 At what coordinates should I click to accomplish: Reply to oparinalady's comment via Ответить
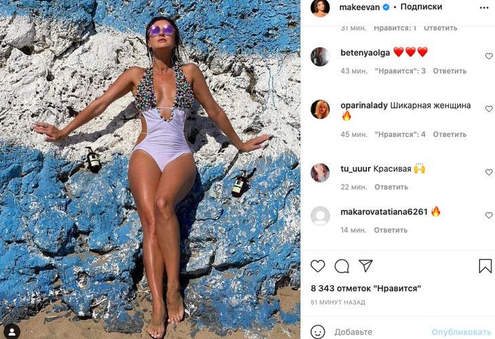coord(450,134)
